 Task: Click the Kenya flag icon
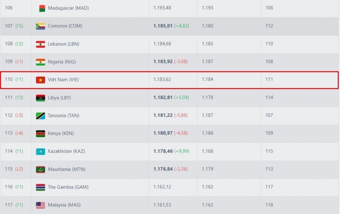(x=40, y=133)
